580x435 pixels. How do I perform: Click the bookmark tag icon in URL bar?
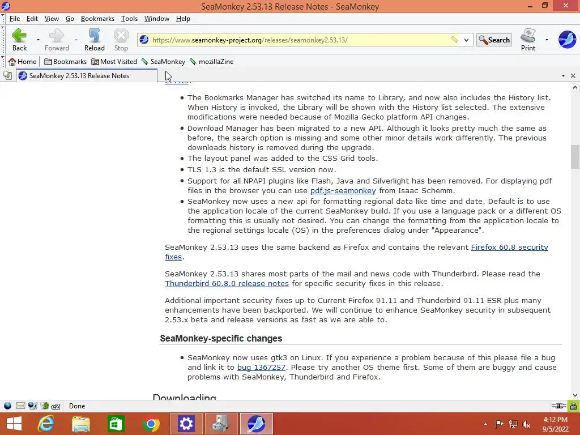(x=454, y=40)
